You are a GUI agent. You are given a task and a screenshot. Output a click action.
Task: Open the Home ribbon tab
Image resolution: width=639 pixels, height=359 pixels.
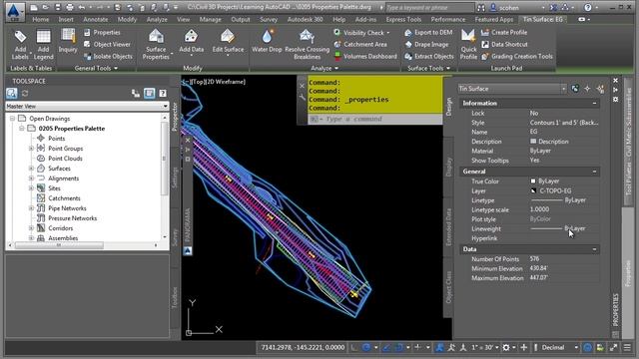(40, 20)
